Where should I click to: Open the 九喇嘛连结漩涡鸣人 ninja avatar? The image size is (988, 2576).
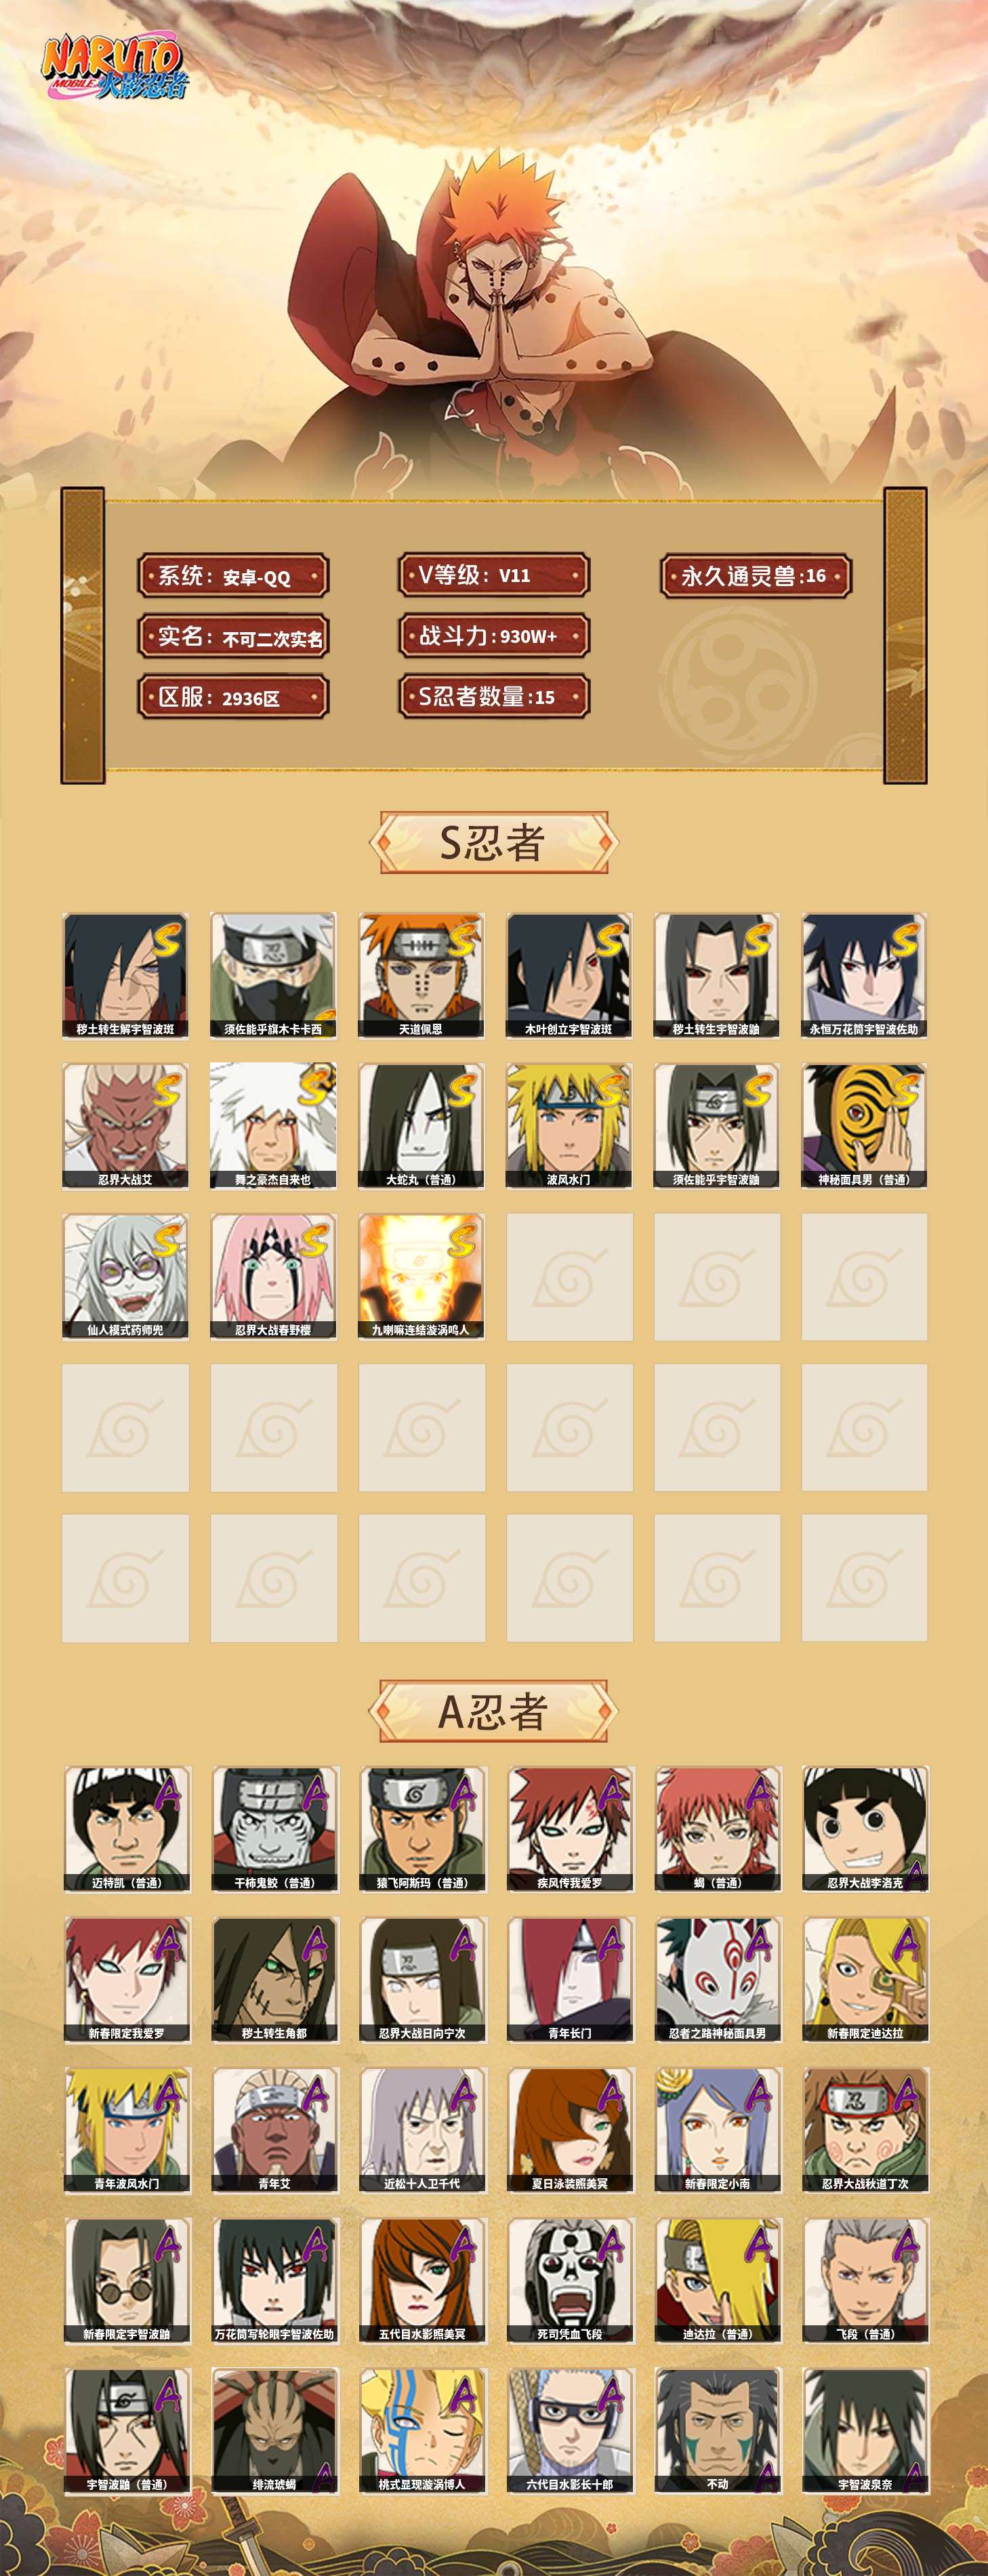(x=421, y=1277)
